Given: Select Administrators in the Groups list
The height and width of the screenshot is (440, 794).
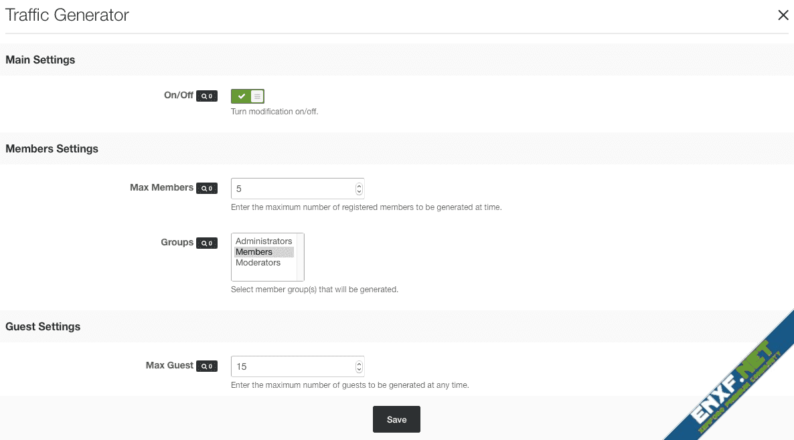Looking at the screenshot, I should (264, 241).
